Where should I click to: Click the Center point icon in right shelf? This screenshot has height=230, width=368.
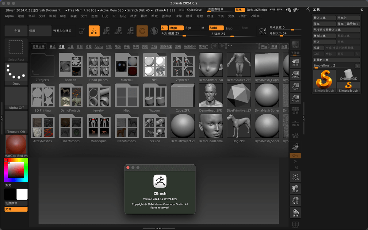295,176
